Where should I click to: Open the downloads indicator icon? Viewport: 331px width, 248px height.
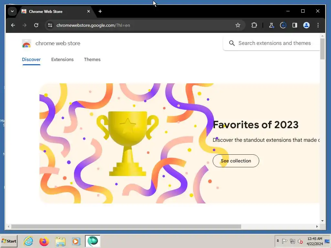click(283, 25)
